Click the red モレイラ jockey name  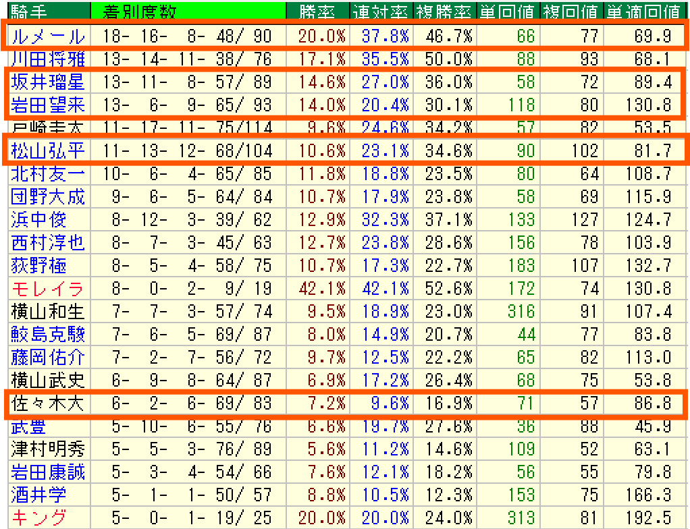click(47, 289)
